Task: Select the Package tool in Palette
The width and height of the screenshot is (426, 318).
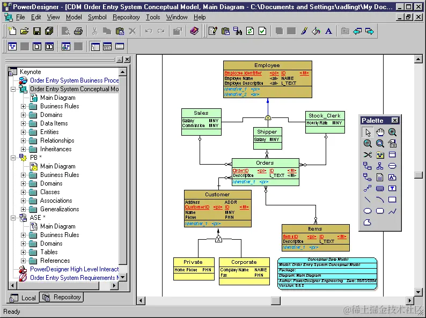Action: (x=380, y=155)
